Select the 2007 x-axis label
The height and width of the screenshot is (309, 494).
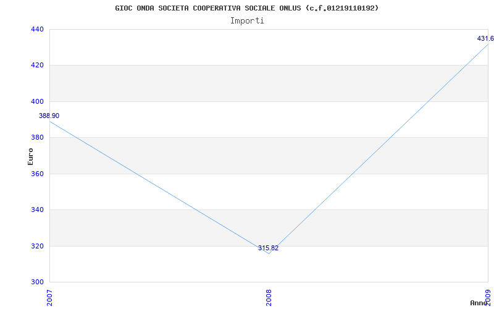(50, 298)
